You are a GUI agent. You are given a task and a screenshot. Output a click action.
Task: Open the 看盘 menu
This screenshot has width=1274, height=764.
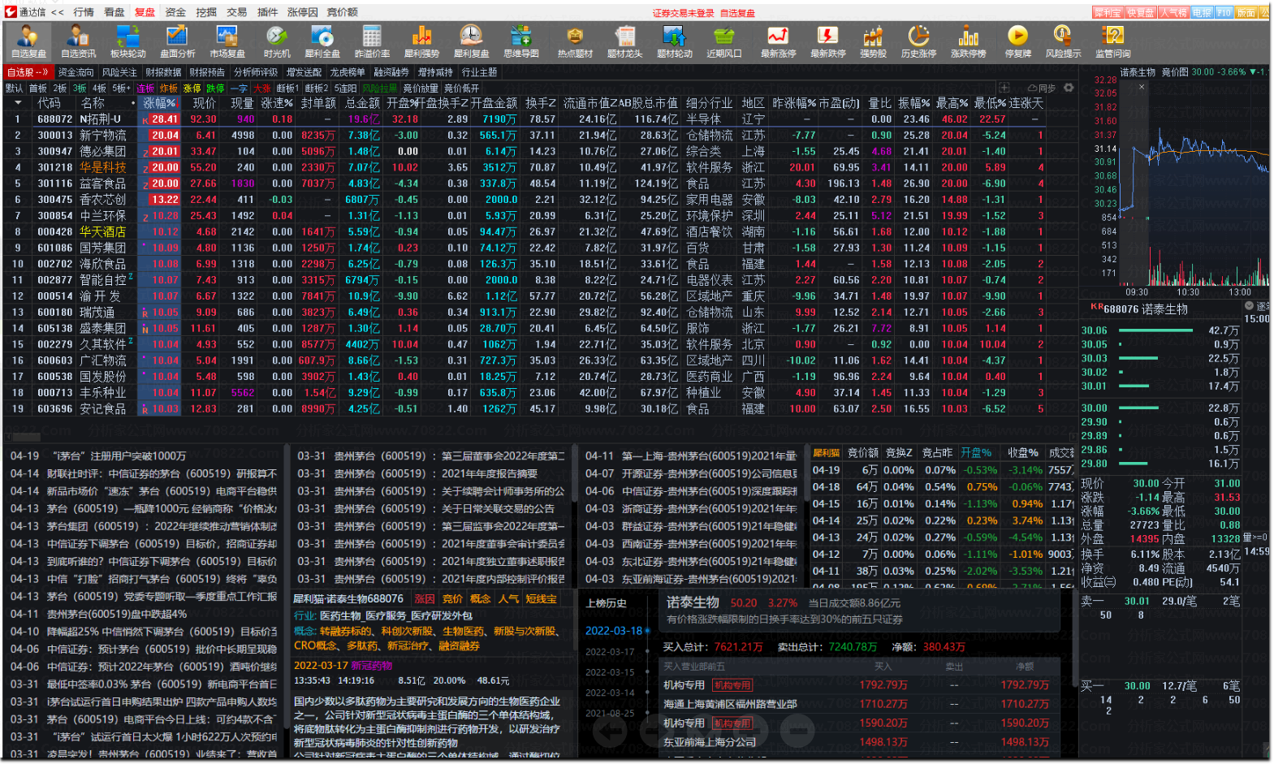coord(114,12)
